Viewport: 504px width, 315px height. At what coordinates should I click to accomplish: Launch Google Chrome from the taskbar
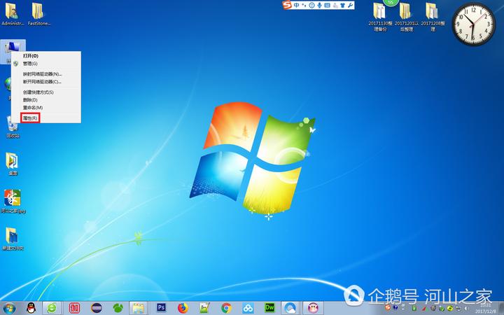click(226, 308)
